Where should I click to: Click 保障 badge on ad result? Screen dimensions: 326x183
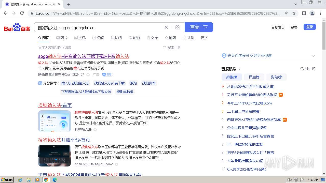(x=107, y=74)
